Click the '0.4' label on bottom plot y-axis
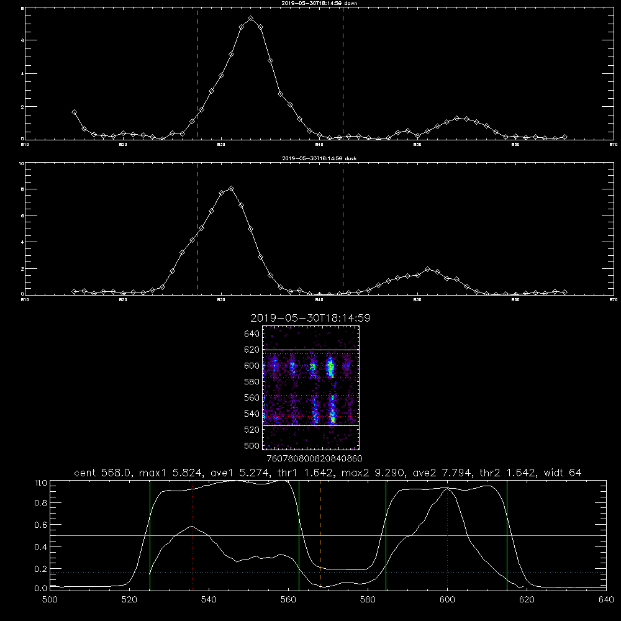 click(41, 547)
